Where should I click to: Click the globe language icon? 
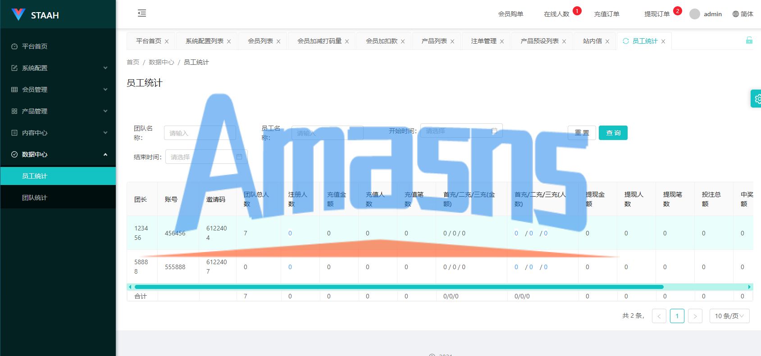pyautogui.click(x=736, y=14)
